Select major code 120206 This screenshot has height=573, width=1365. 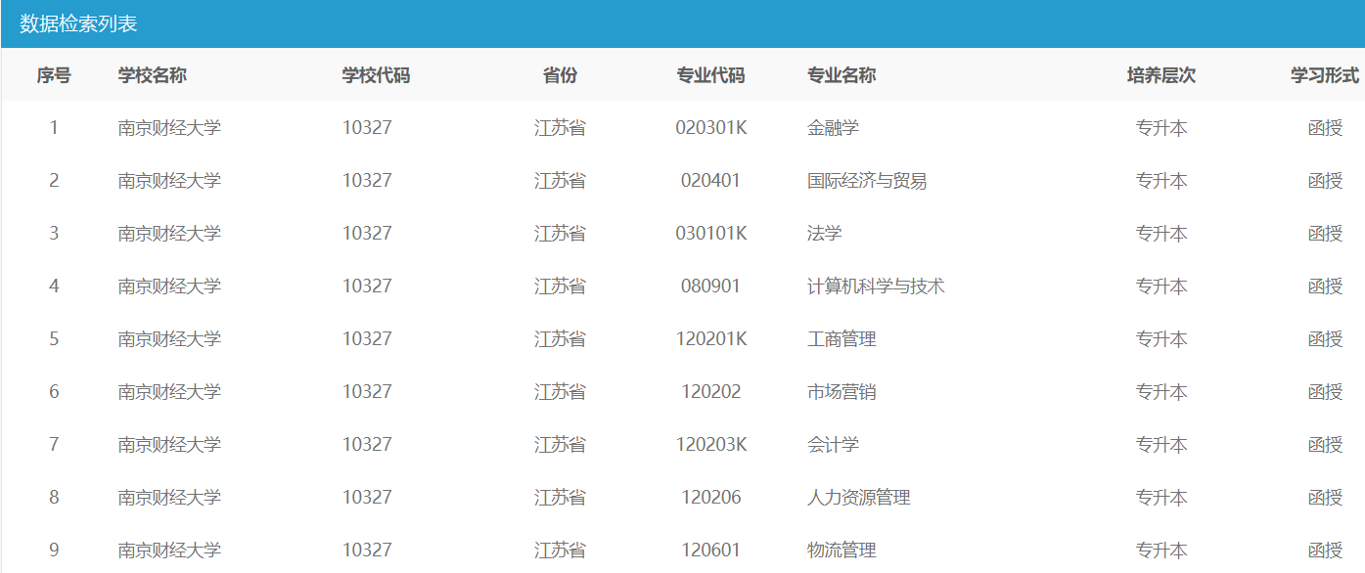(x=711, y=498)
